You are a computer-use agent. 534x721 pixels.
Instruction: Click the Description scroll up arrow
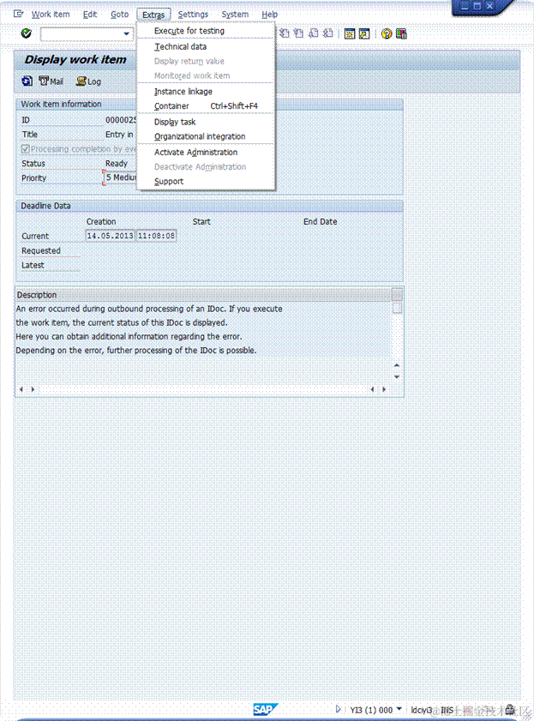click(397, 365)
